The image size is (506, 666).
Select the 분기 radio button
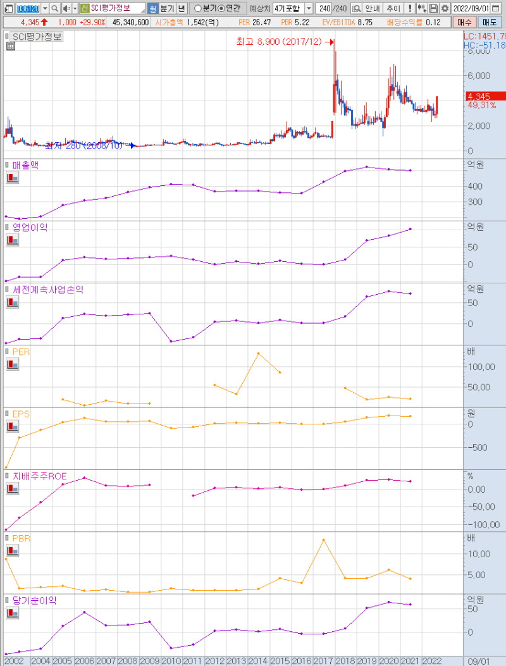coord(197,8)
